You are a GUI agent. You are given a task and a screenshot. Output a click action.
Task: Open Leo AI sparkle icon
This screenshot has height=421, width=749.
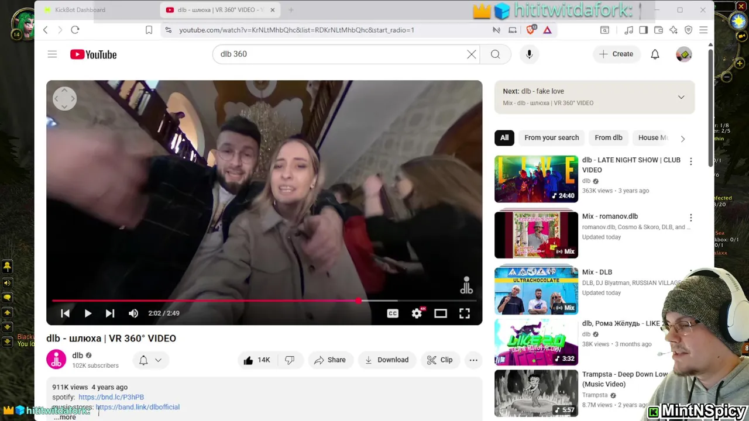[674, 30]
